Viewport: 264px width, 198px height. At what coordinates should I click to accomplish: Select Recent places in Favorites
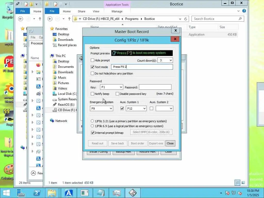click(67, 45)
